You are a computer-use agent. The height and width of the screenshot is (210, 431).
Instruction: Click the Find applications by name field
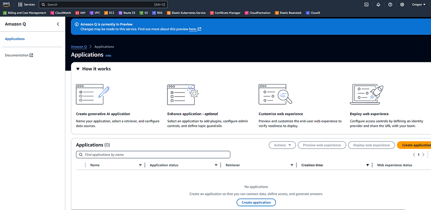pyautogui.click(x=153, y=154)
